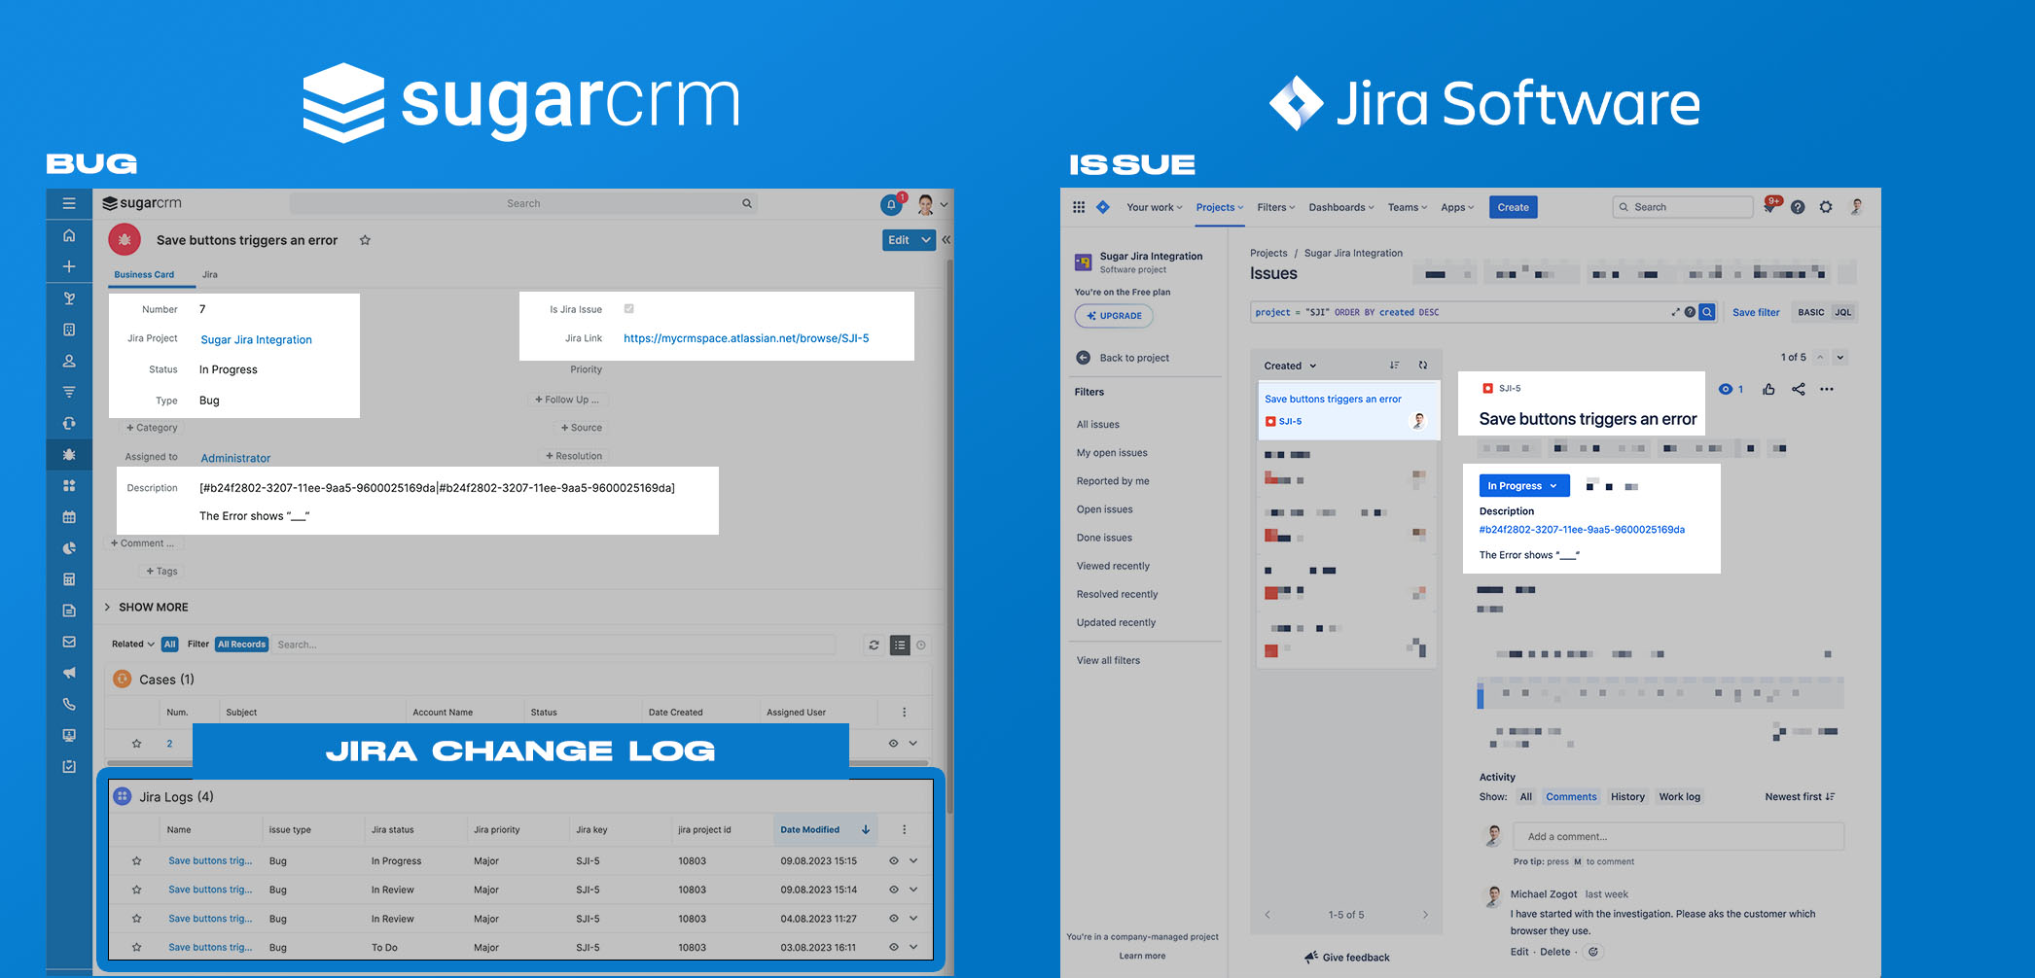Click the Create button in Jira
Screen dimensions: 2035x978
1513,207
